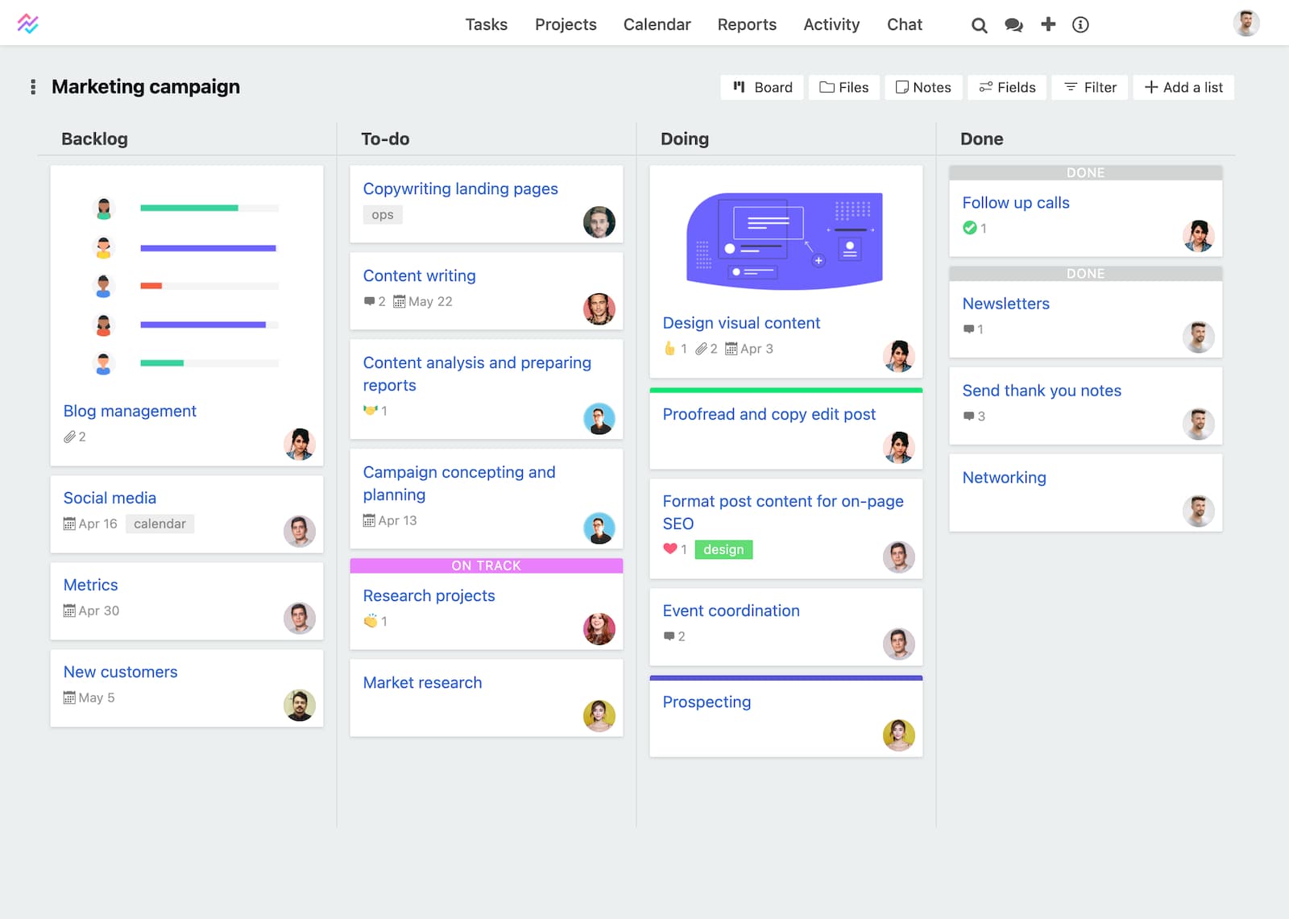The image size is (1289, 919).
Task: Click the ON TRACK status bar on Research projects
Action: (x=486, y=565)
